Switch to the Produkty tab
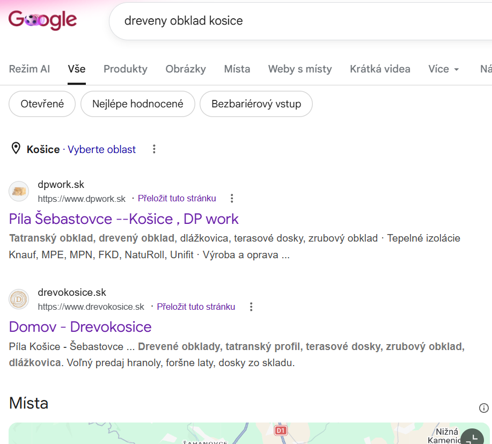The width and height of the screenshot is (492, 444). 126,69
